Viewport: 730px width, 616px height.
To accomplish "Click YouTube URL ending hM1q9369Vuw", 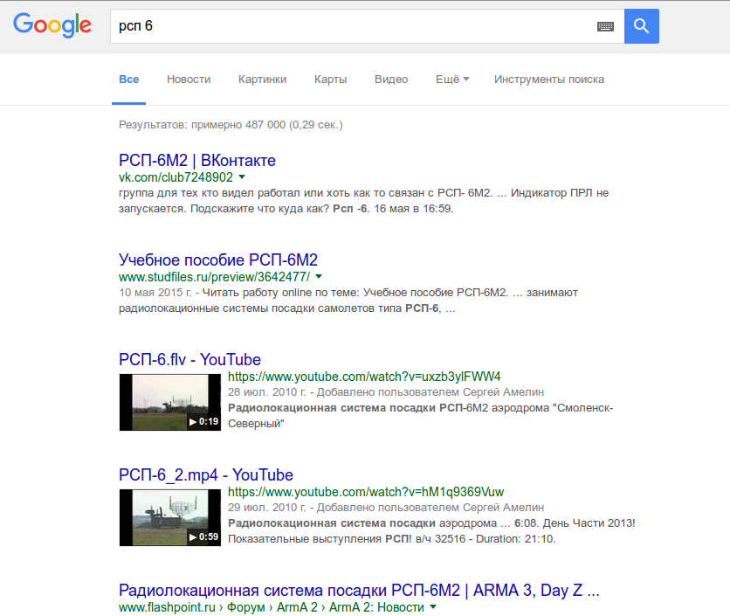I will point(366,492).
